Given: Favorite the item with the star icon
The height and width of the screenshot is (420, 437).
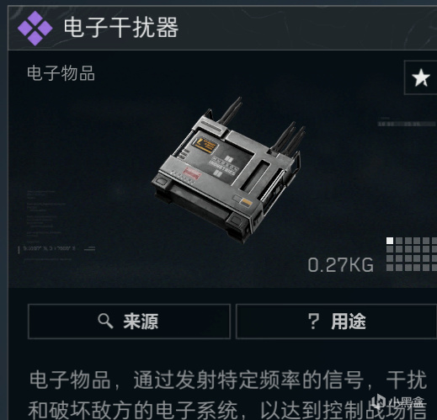Looking at the screenshot, I should tap(420, 77).
